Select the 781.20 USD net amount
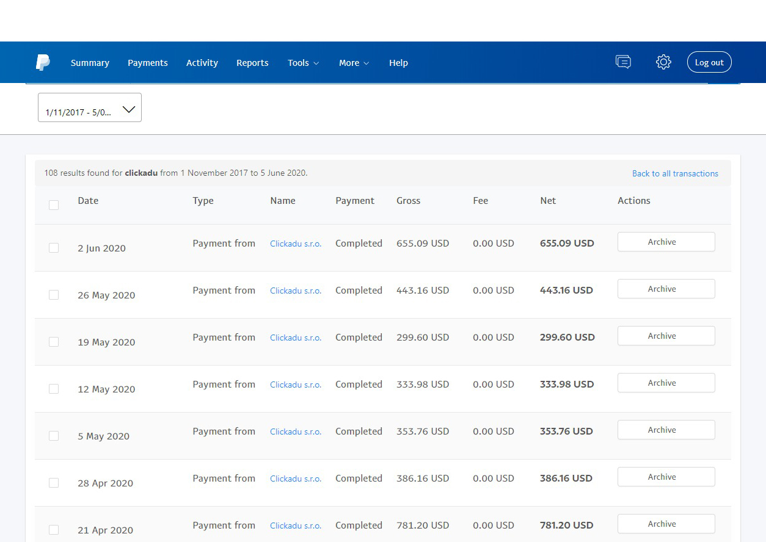Screen dimensions: 766x542 (x=566, y=525)
